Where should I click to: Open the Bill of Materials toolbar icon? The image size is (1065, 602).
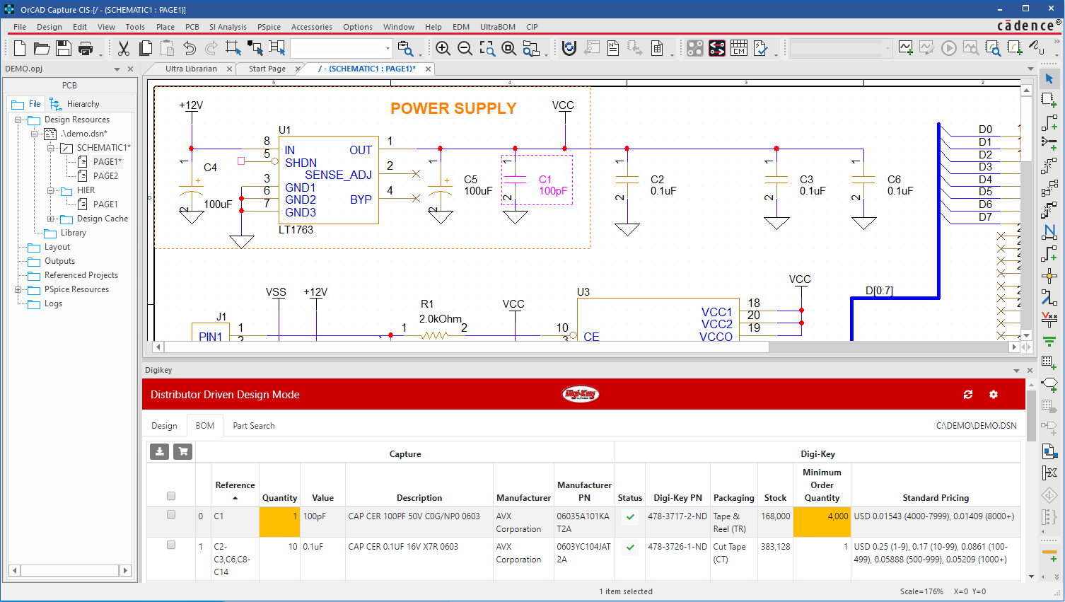pyautogui.click(x=657, y=48)
